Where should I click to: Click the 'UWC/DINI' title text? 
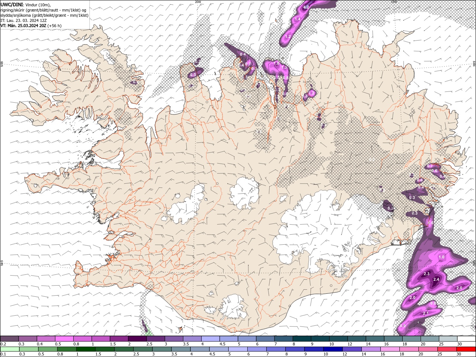tap(12, 4)
